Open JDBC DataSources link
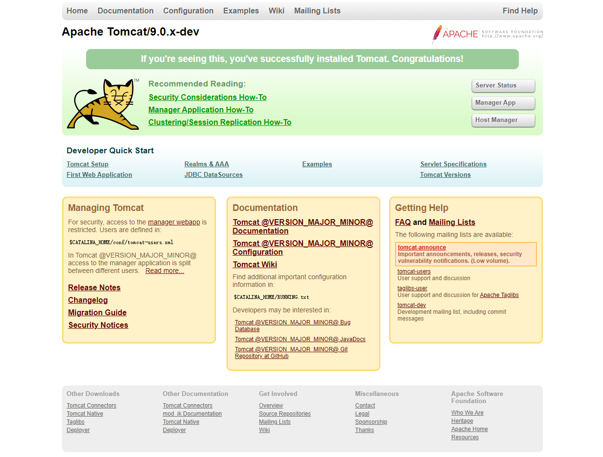This screenshot has width=603, height=457. click(214, 174)
